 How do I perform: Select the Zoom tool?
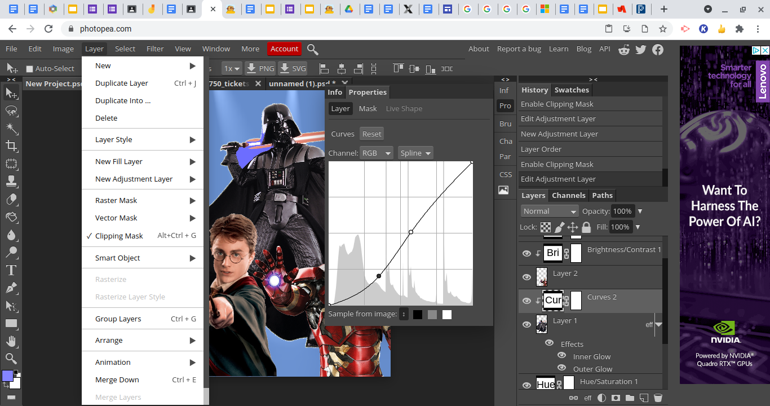point(11,359)
